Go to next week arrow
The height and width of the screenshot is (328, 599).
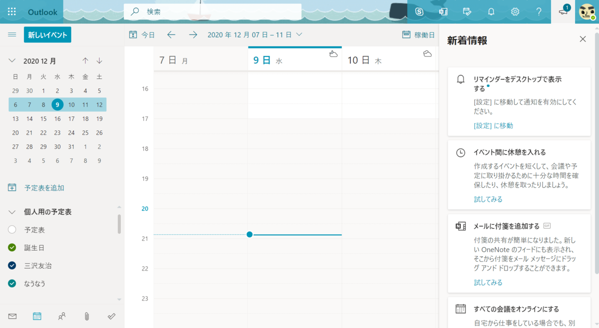pyautogui.click(x=193, y=34)
